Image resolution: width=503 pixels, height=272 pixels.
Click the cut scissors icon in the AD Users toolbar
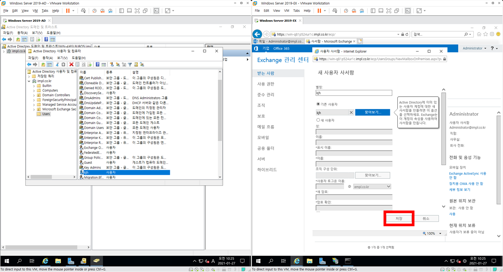(x=58, y=65)
